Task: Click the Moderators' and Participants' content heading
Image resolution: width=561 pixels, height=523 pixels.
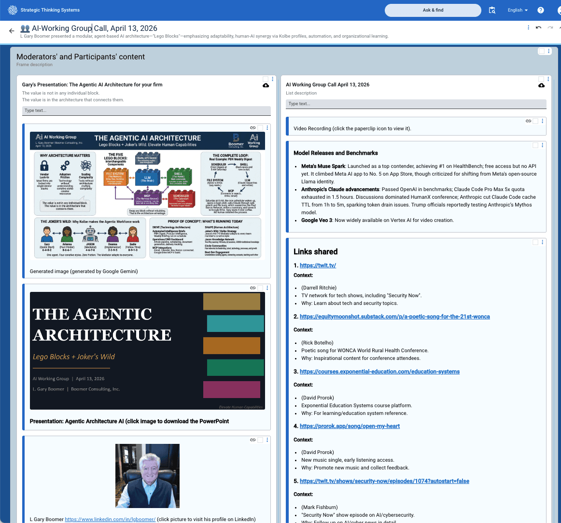Action: [x=81, y=57]
